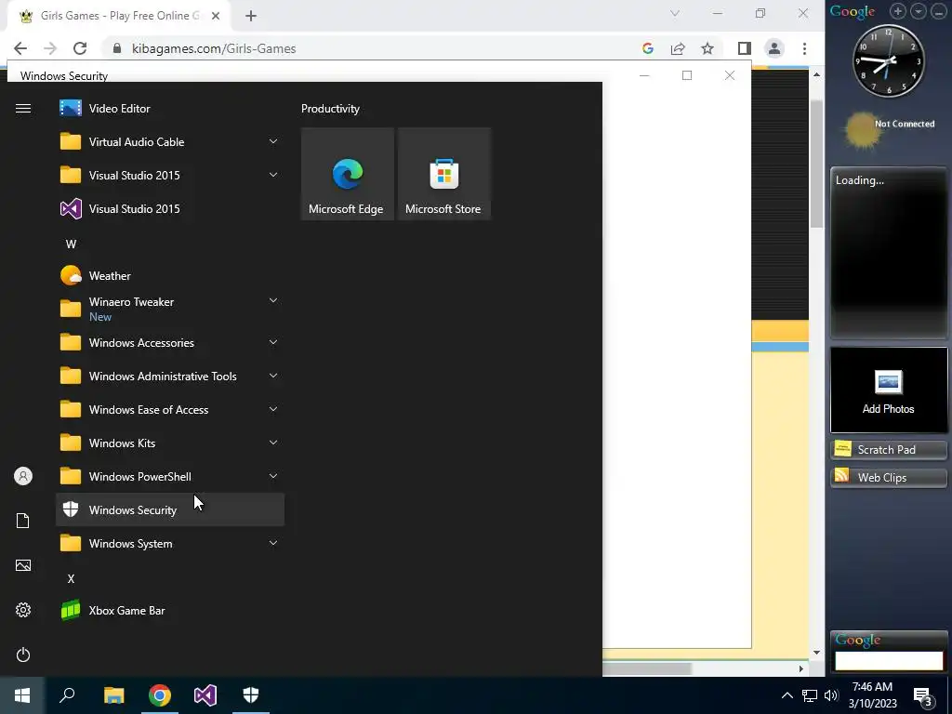This screenshot has height=714, width=952.
Task: Expand Windows System folder
Action: pyautogui.click(x=273, y=543)
